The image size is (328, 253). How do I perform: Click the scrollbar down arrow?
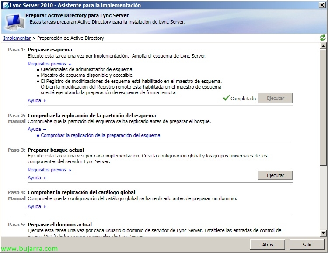tap(323, 233)
